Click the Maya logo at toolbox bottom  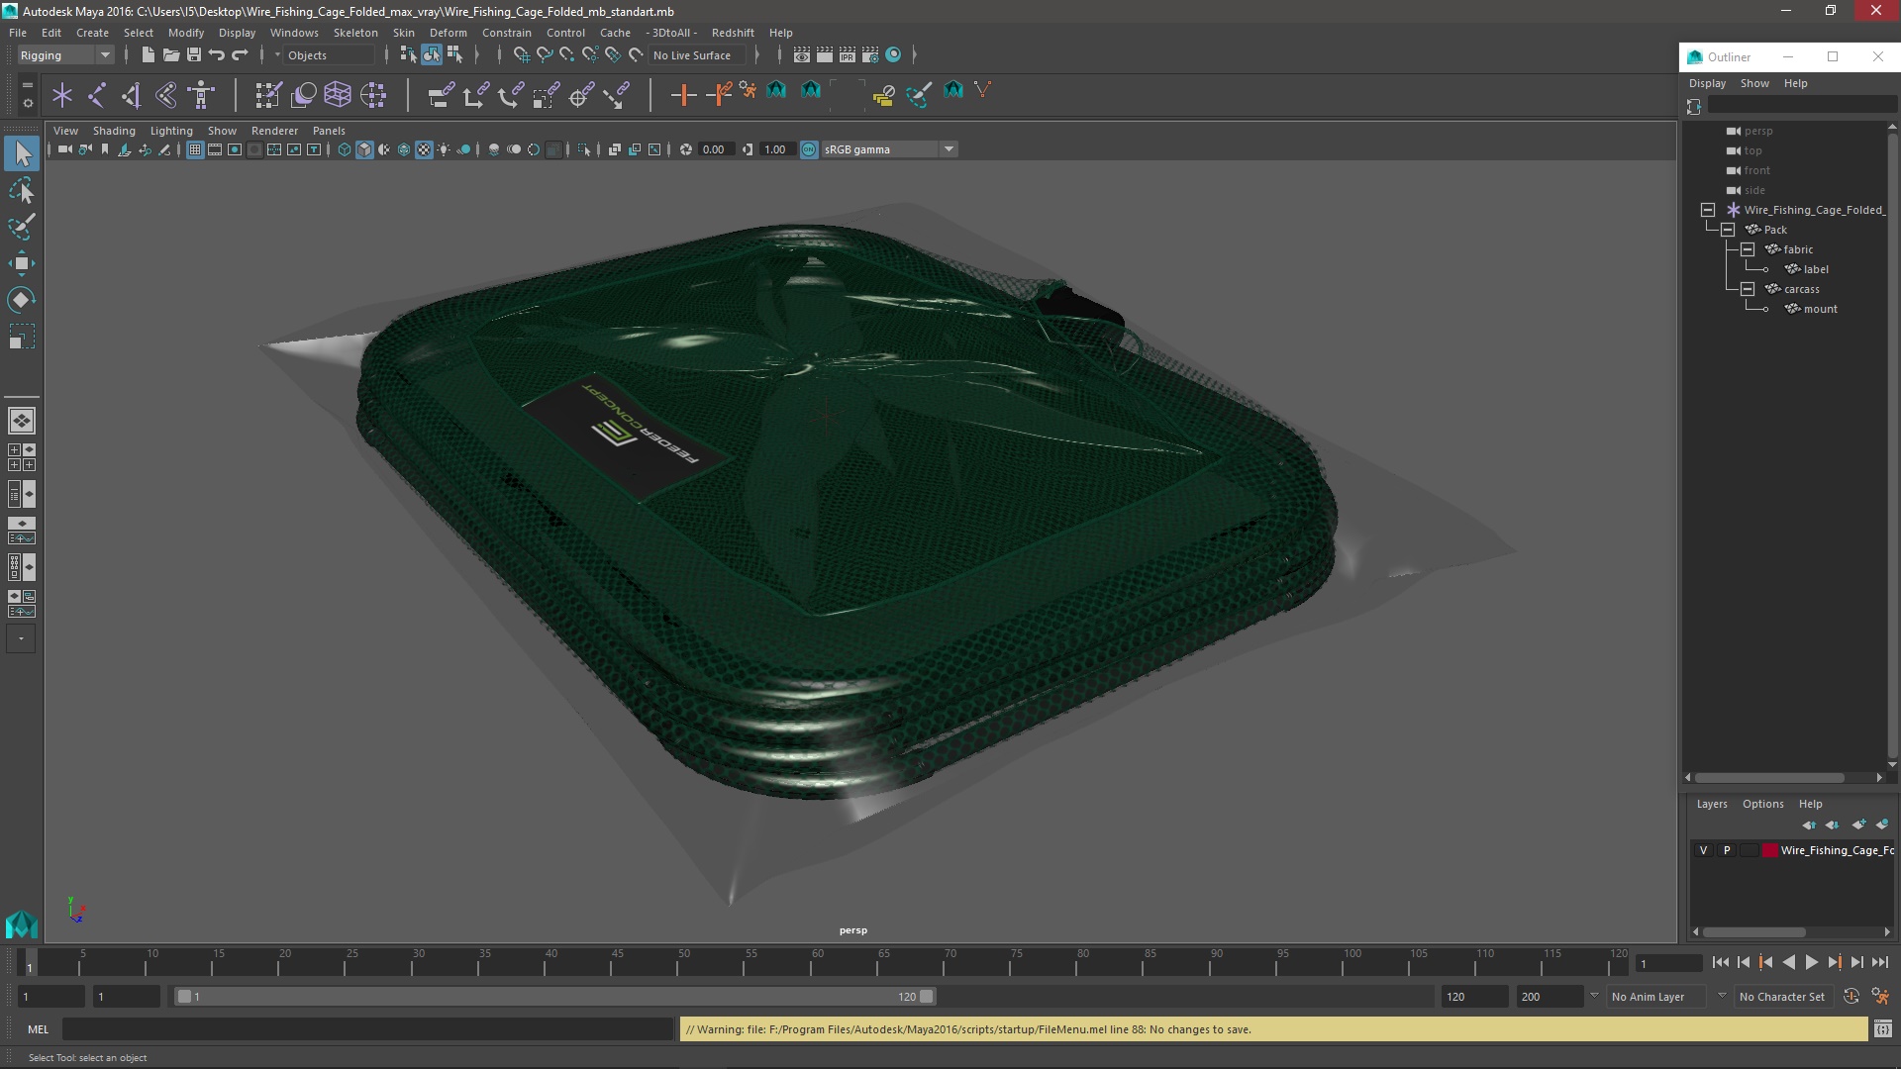coord(22,924)
